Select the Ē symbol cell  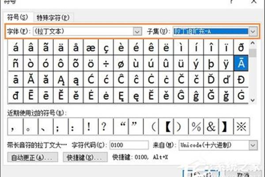[x=31, y=96]
